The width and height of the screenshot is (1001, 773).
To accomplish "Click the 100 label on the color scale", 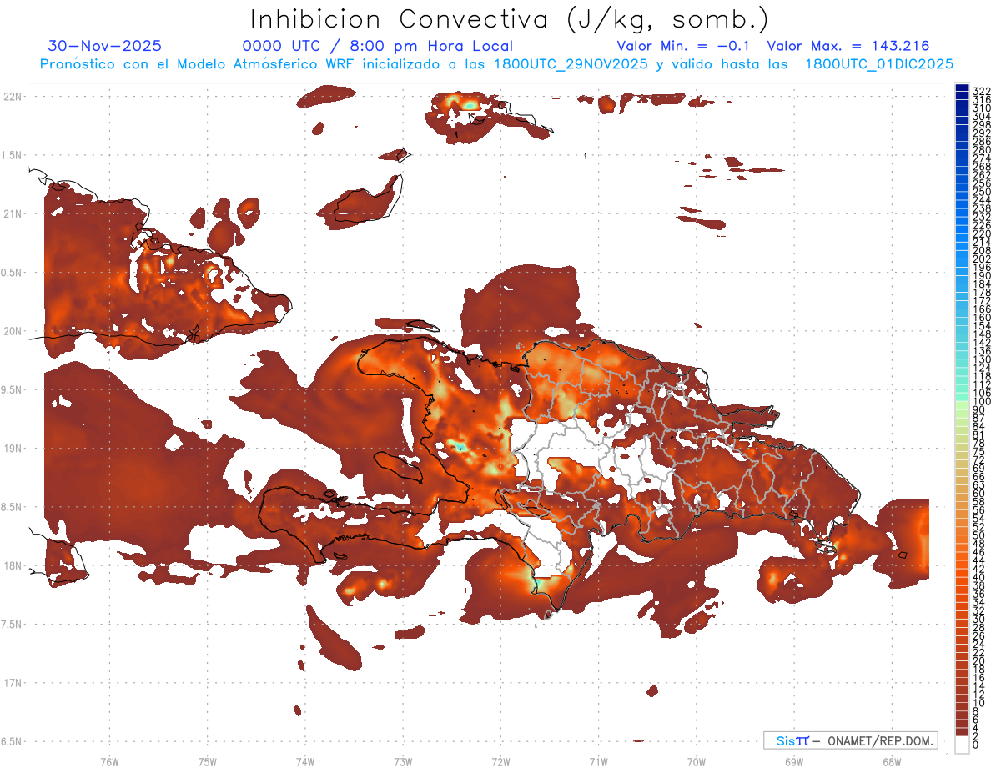I will pyautogui.click(x=982, y=402).
